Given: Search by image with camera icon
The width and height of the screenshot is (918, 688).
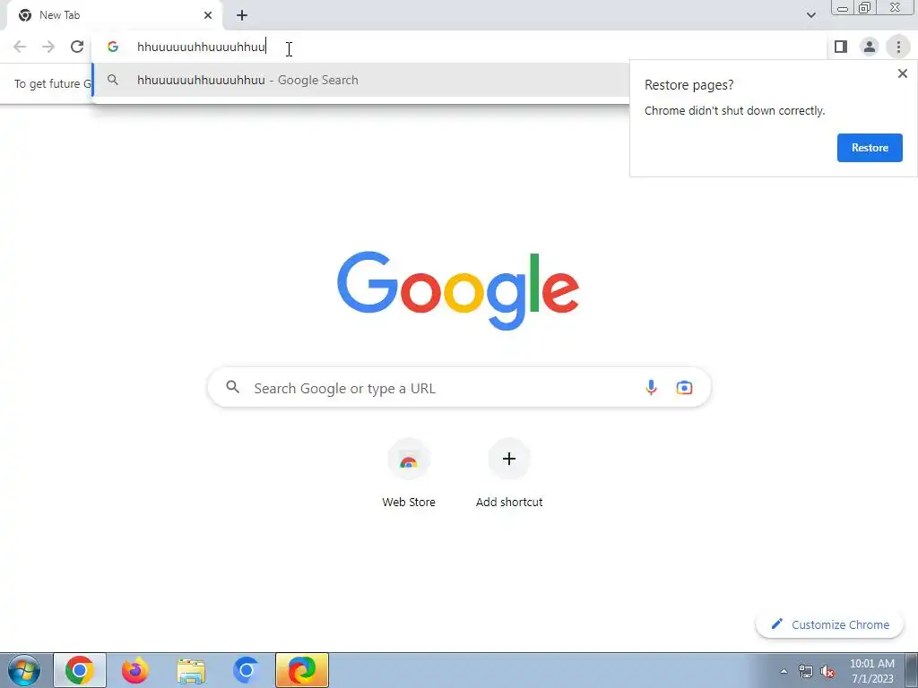Looking at the screenshot, I should pyautogui.click(x=684, y=387).
